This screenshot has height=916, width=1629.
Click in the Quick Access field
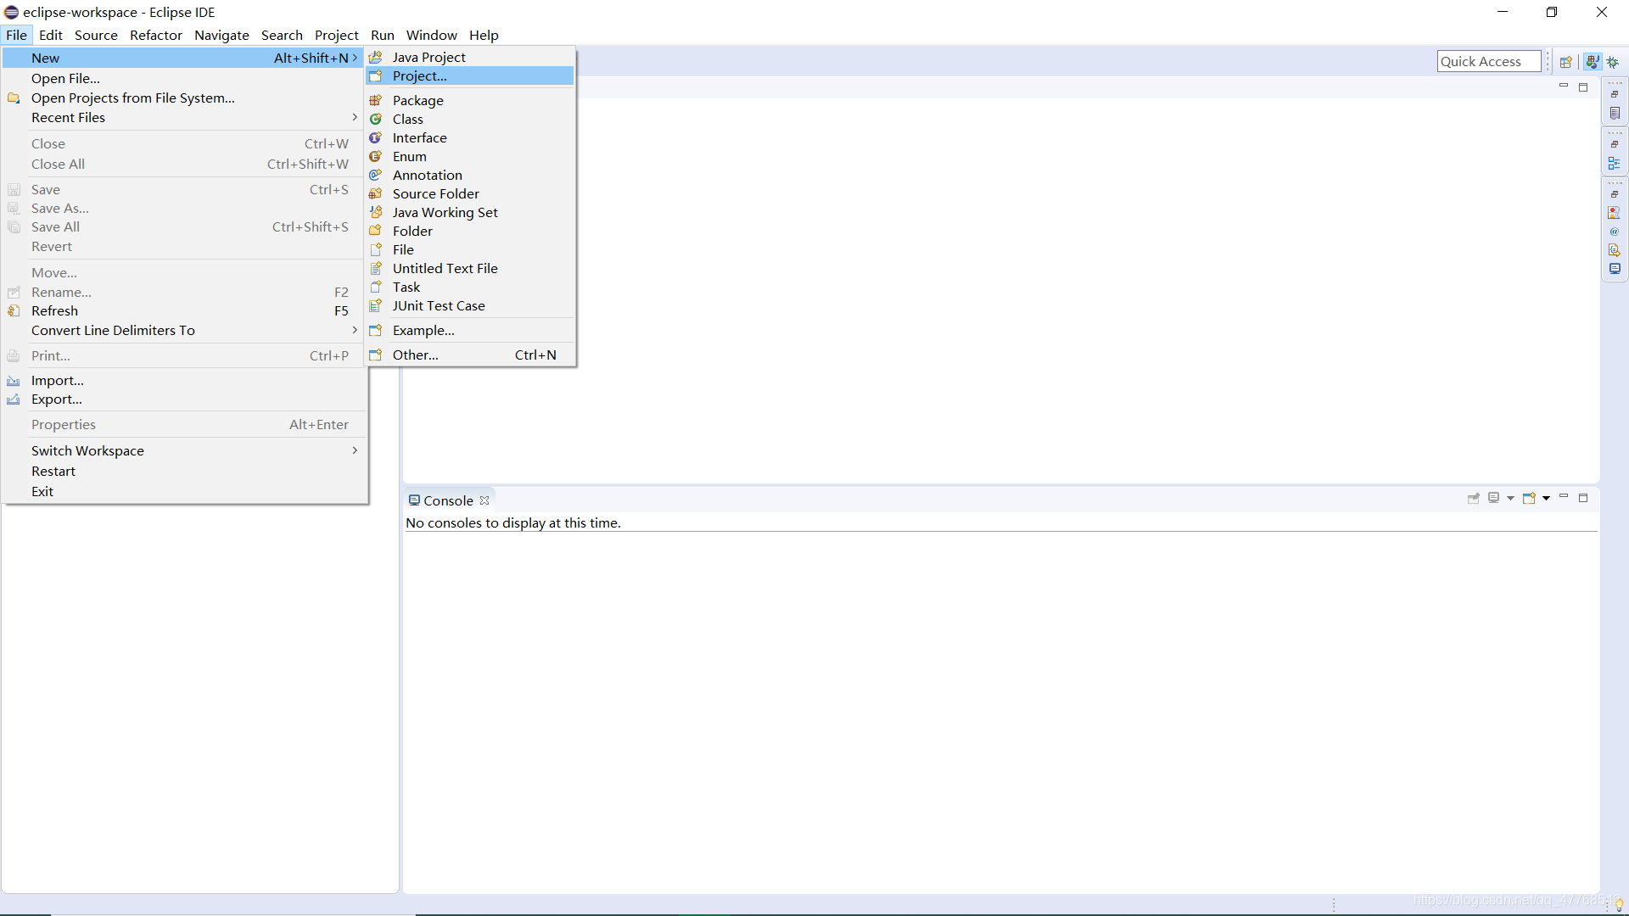click(1488, 62)
